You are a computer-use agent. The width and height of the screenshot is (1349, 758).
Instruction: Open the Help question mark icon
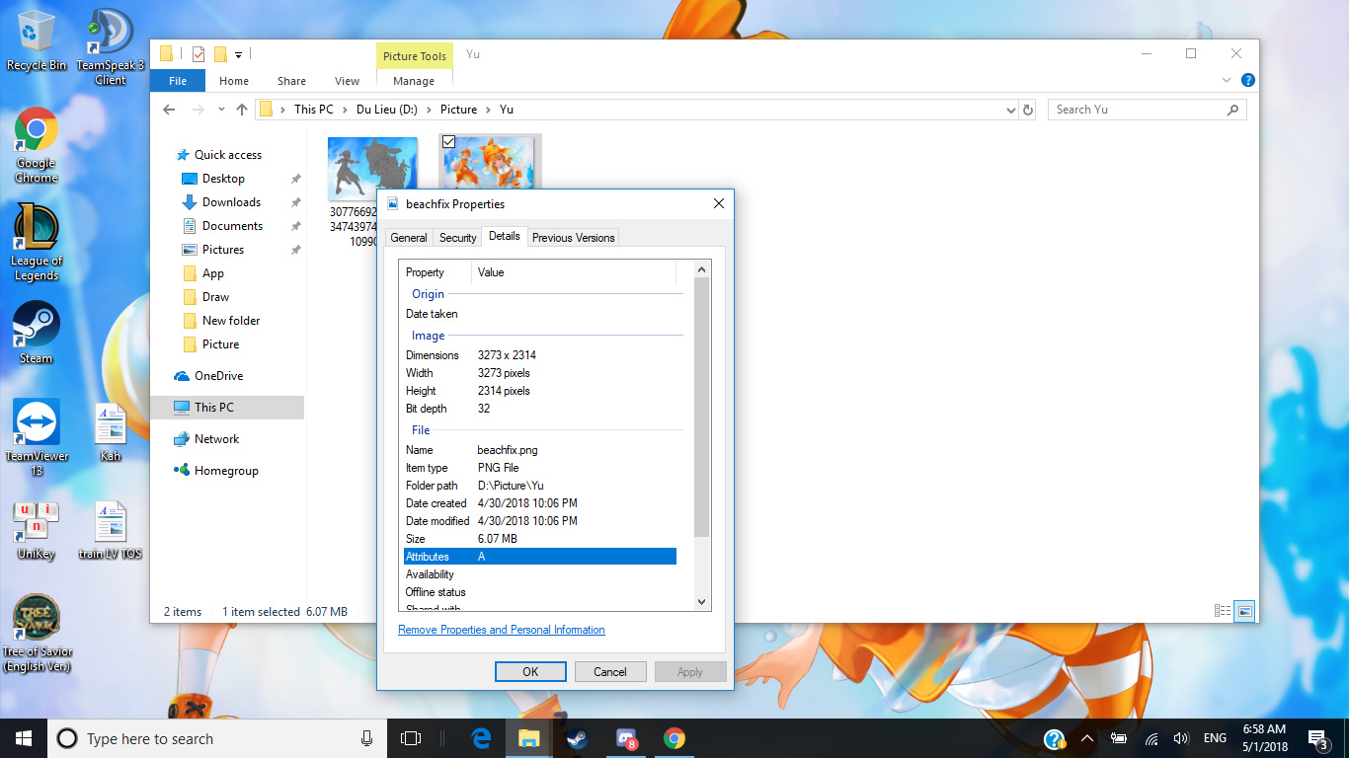click(1247, 80)
